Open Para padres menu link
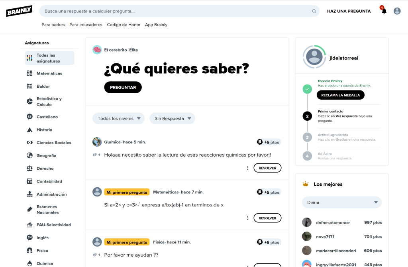This screenshot has height=267, width=408. tap(53, 25)
